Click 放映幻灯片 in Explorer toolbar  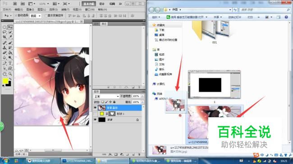pyautogui.click(x=234, y=17)
